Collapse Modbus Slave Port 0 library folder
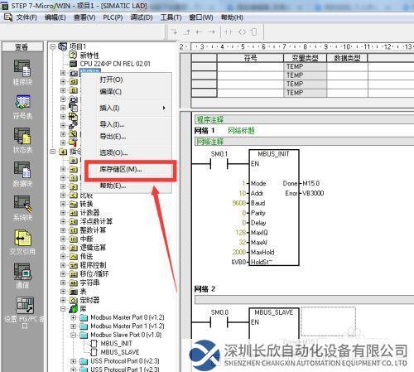This screenshot has height=372, width=414. pos(74,335)
